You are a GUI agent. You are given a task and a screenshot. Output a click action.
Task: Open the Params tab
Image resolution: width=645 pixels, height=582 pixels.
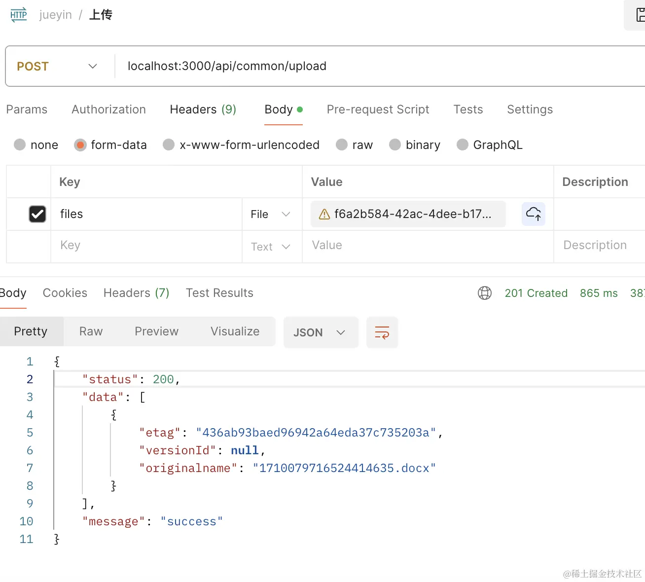[27, 109]
